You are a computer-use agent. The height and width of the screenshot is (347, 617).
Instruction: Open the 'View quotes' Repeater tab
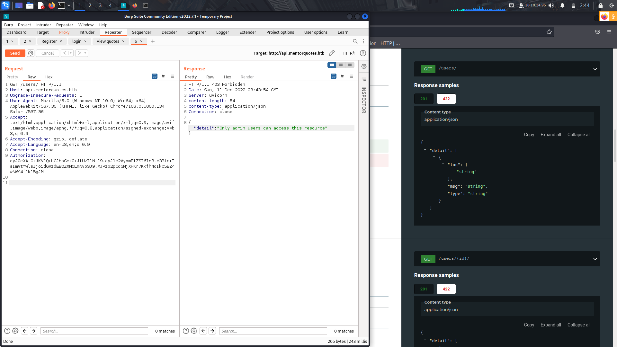(x=108, y=41)
